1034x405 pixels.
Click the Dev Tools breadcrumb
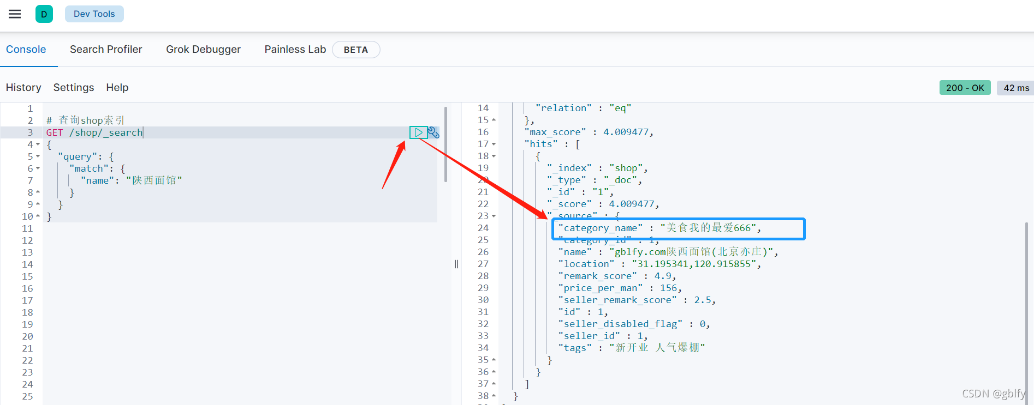[x=94, y=14]
